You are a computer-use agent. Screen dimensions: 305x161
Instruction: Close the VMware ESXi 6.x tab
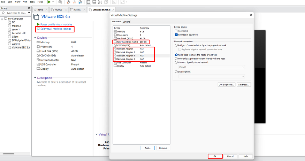point(113,9)
